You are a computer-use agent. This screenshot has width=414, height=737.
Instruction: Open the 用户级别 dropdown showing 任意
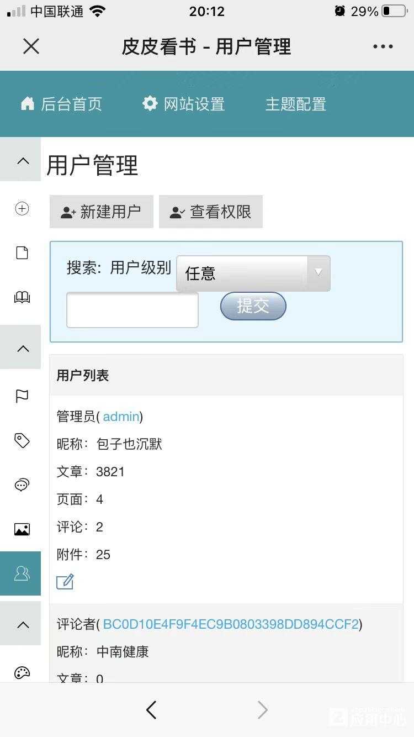coord(253,273)
